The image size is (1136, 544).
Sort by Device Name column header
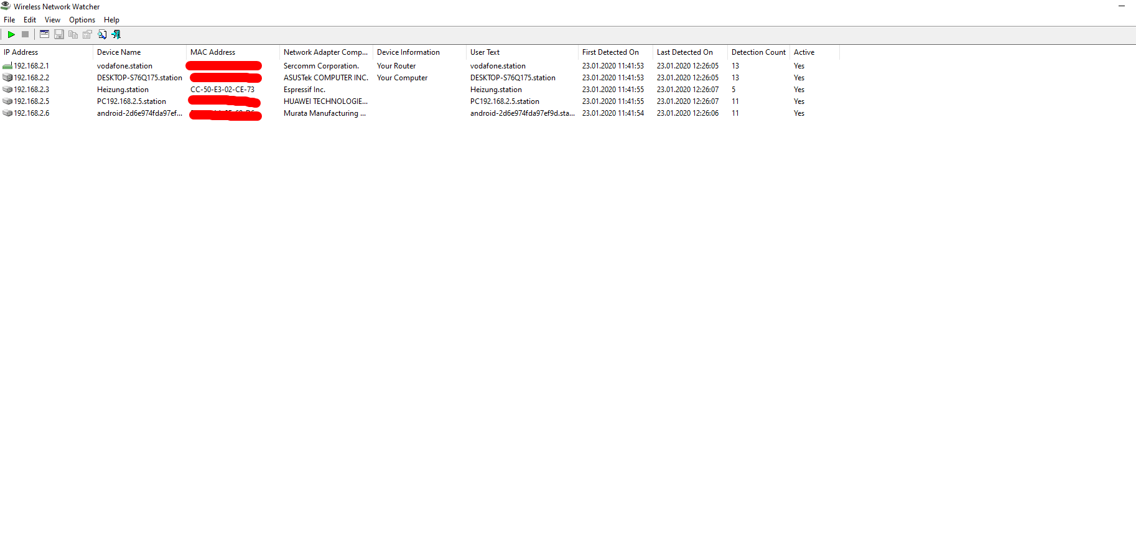[140, 52]
